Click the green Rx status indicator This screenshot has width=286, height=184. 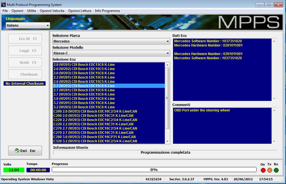coord(276,170)
